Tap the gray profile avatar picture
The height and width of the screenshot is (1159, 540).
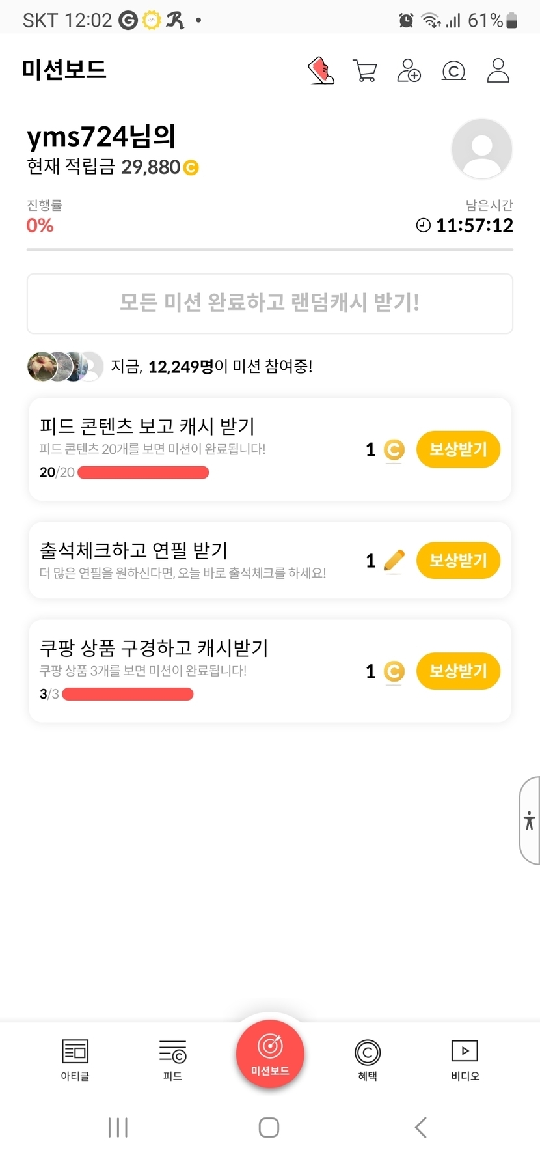(481, 149)
